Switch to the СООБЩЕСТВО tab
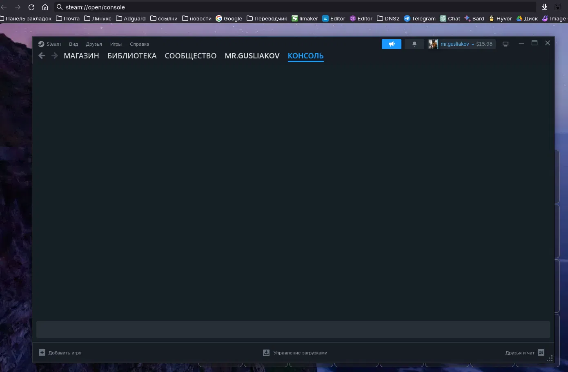568x372 pixels. coord(191,56)
